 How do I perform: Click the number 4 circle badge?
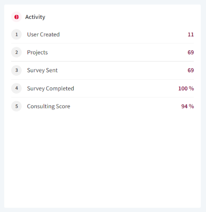point(17,88)
